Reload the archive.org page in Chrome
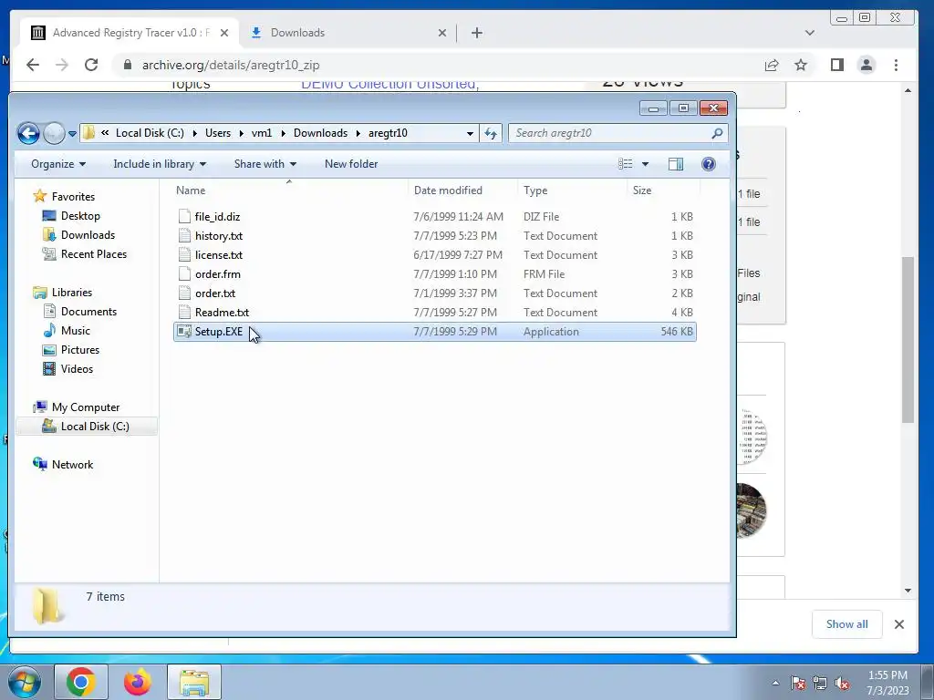 click(91, 65)
